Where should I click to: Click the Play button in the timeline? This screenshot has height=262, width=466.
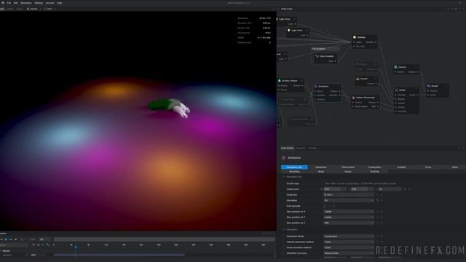coord(6,239)
